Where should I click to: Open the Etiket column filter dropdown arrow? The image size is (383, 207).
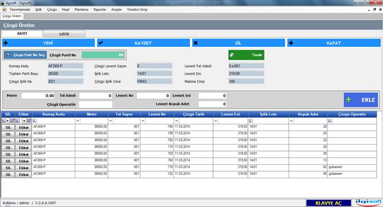tap(24, 121)
